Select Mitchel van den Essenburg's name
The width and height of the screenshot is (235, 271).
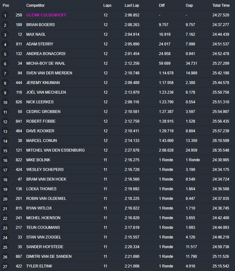55,150
